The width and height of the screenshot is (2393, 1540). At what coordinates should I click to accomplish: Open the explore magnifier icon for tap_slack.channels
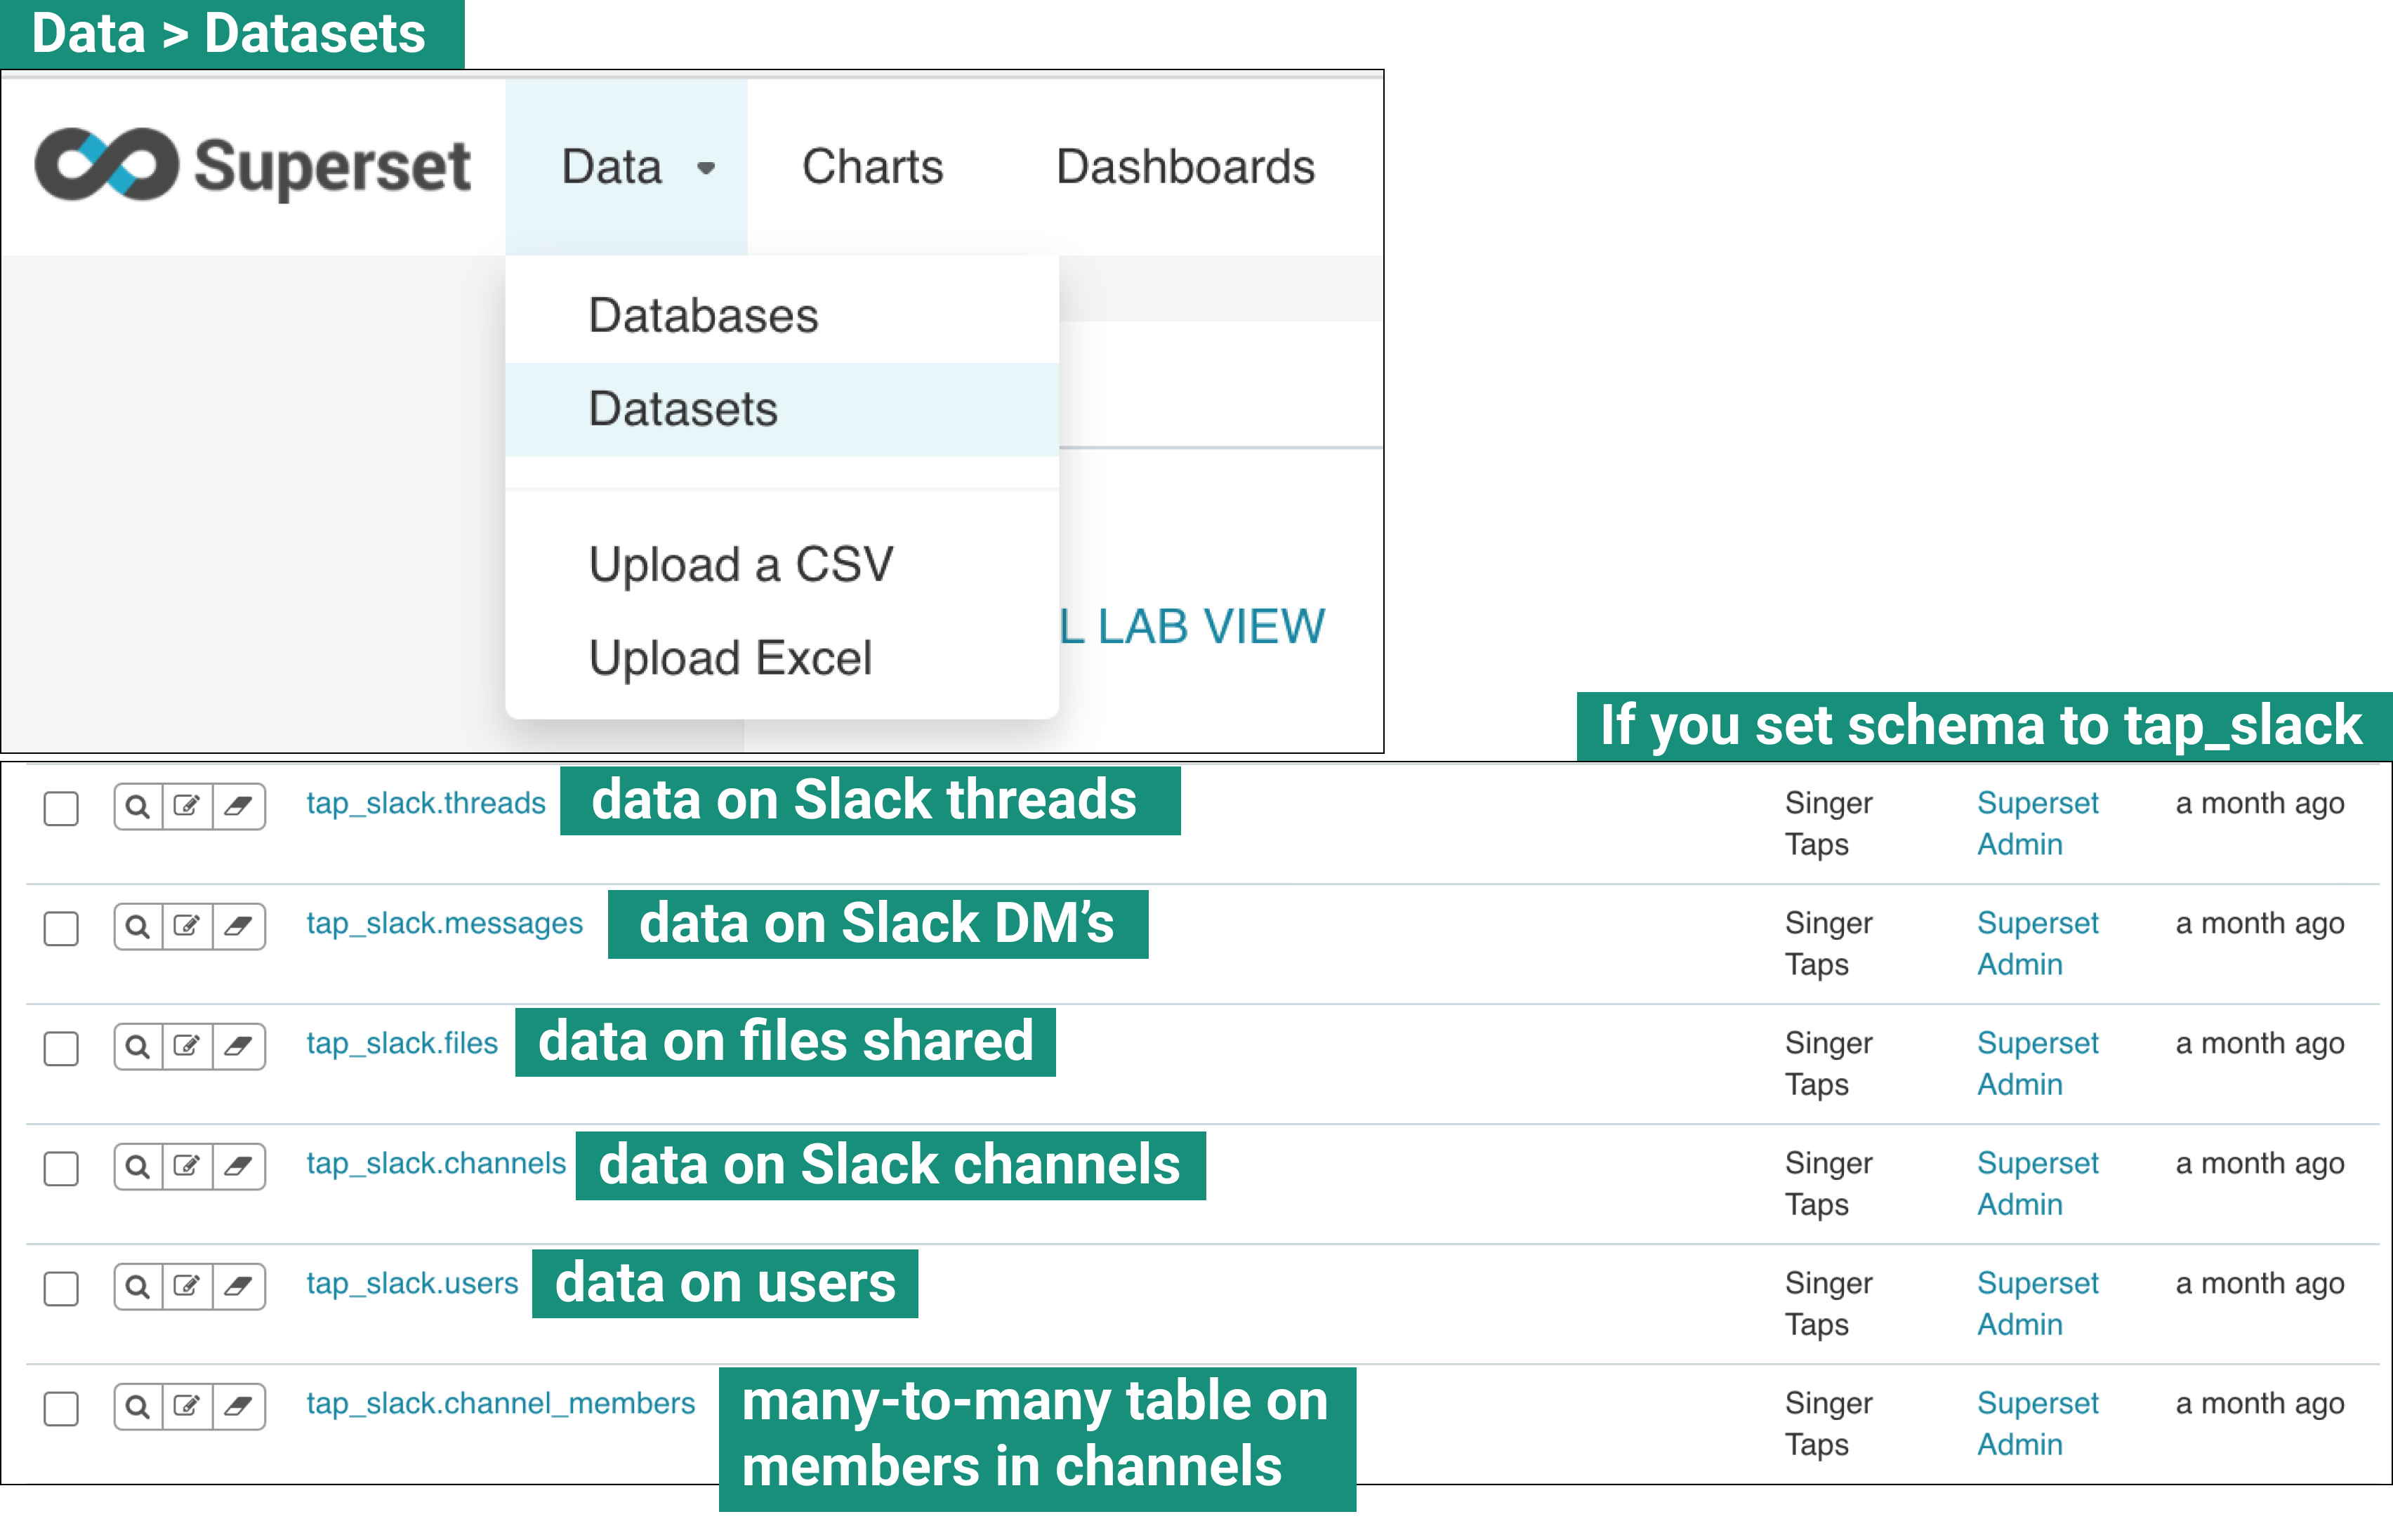(138, 1166)
